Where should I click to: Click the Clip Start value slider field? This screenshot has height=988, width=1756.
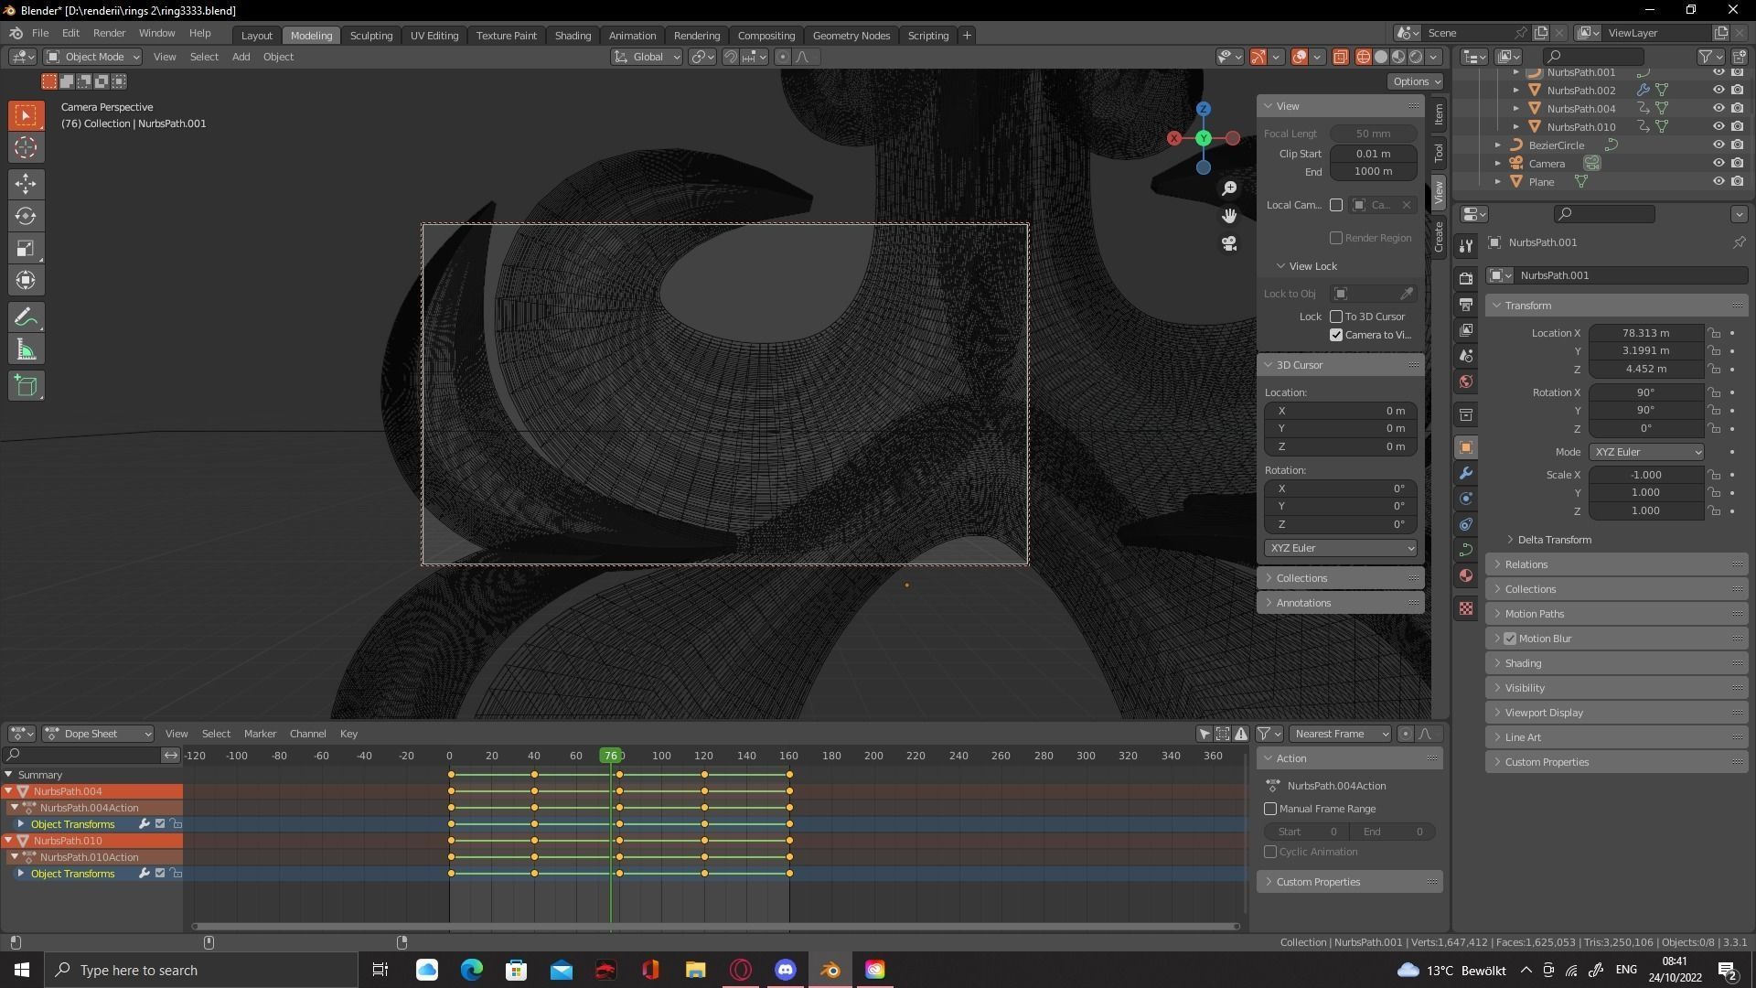click(1373, 154)
